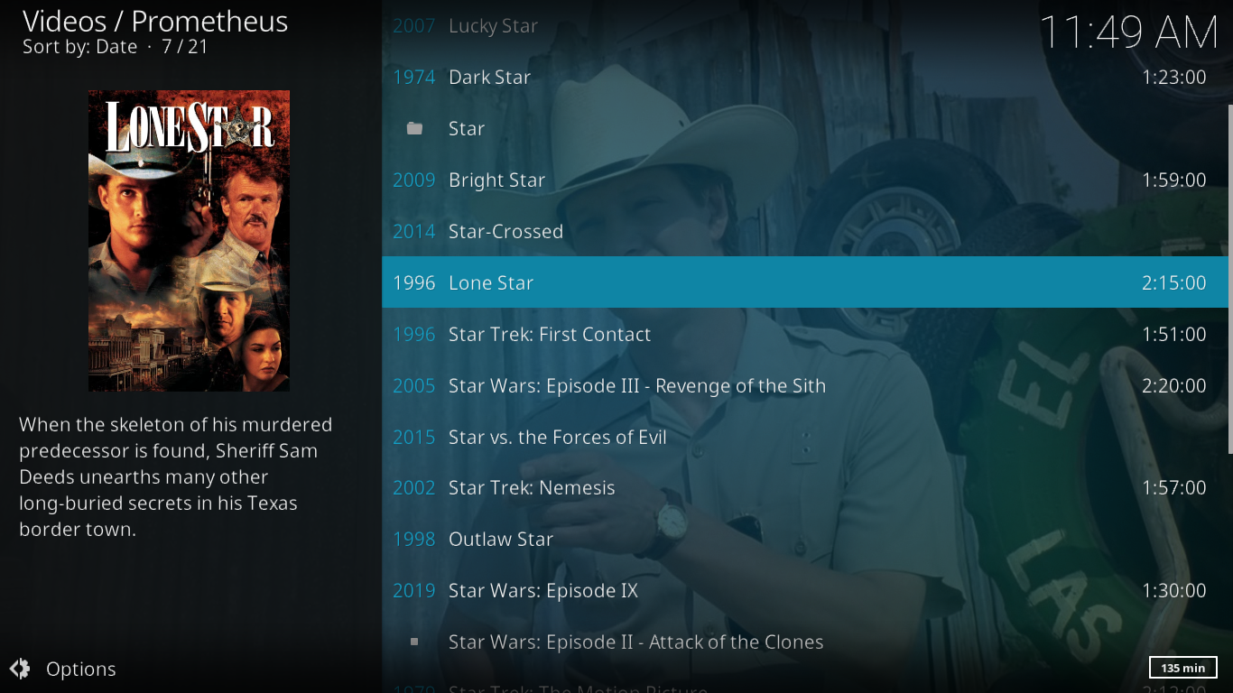1233x693 pixels.
Task: Click the Sort by: Date label
Action: [x=80, y=47]
